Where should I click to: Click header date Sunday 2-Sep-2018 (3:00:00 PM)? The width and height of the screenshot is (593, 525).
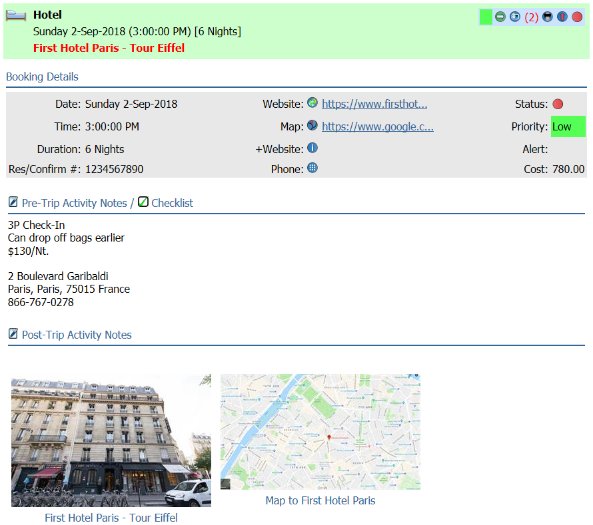click(x=112, y=31)
